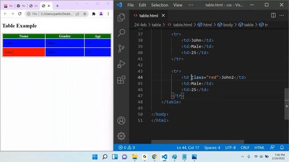Viewport: 289px width, 162px height.
Task: Switch to the first Chrome tab
Action: click(8, 6)
